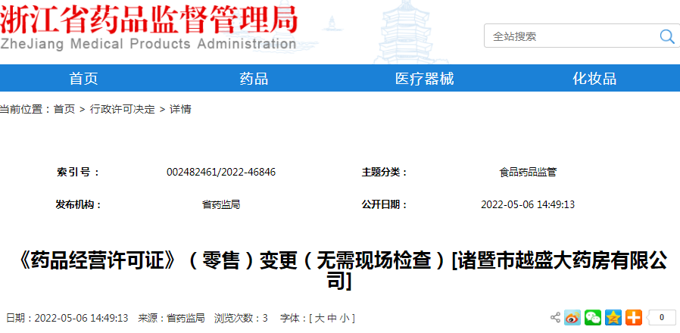Image resolution: width=680 pixels, height=333 pixels.
Task: Click the search magnifier icon
Action: [x=666, y=36]
